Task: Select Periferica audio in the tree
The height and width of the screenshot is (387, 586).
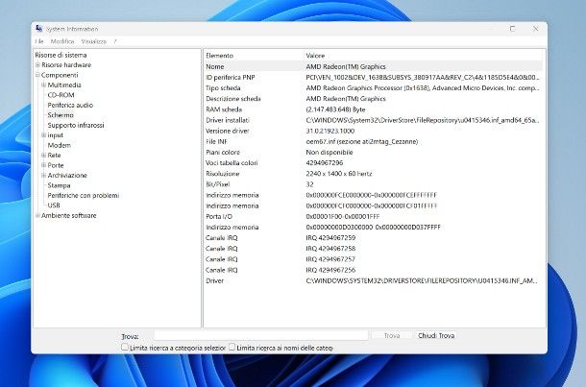Action: (x=70, y=105)
